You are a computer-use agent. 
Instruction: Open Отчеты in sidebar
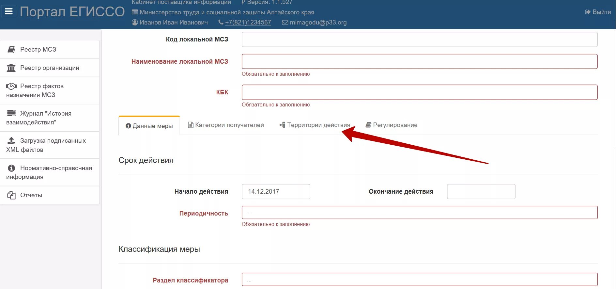point(50,195)
